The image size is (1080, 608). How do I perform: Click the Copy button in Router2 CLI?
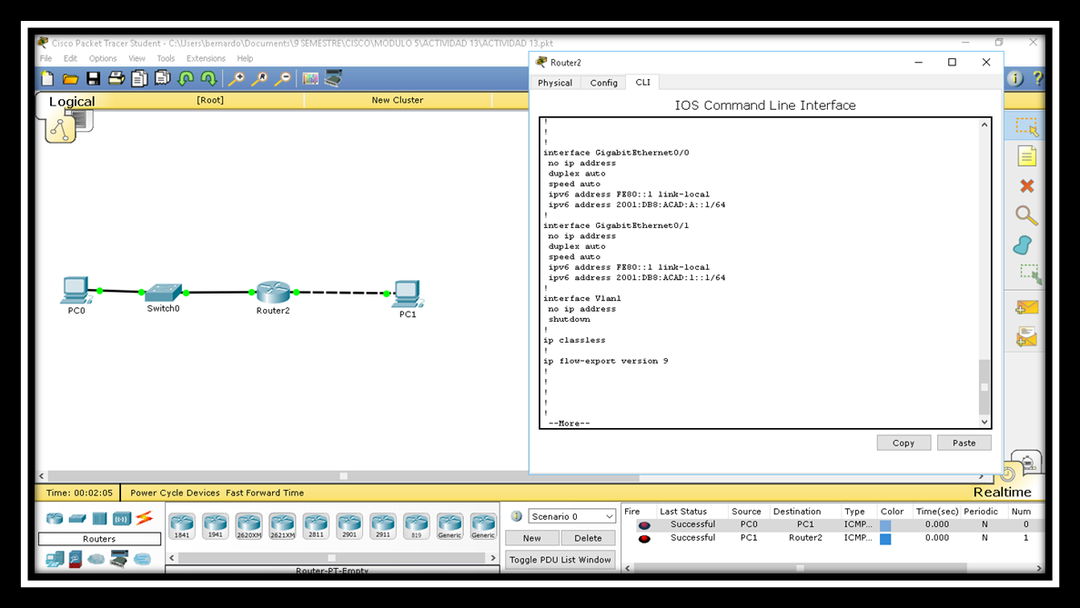coord(903,443)
